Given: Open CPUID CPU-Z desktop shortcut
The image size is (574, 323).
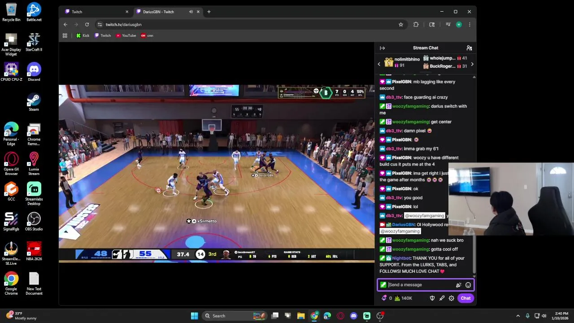Looking at the screenshot, I should pos(11,72).
